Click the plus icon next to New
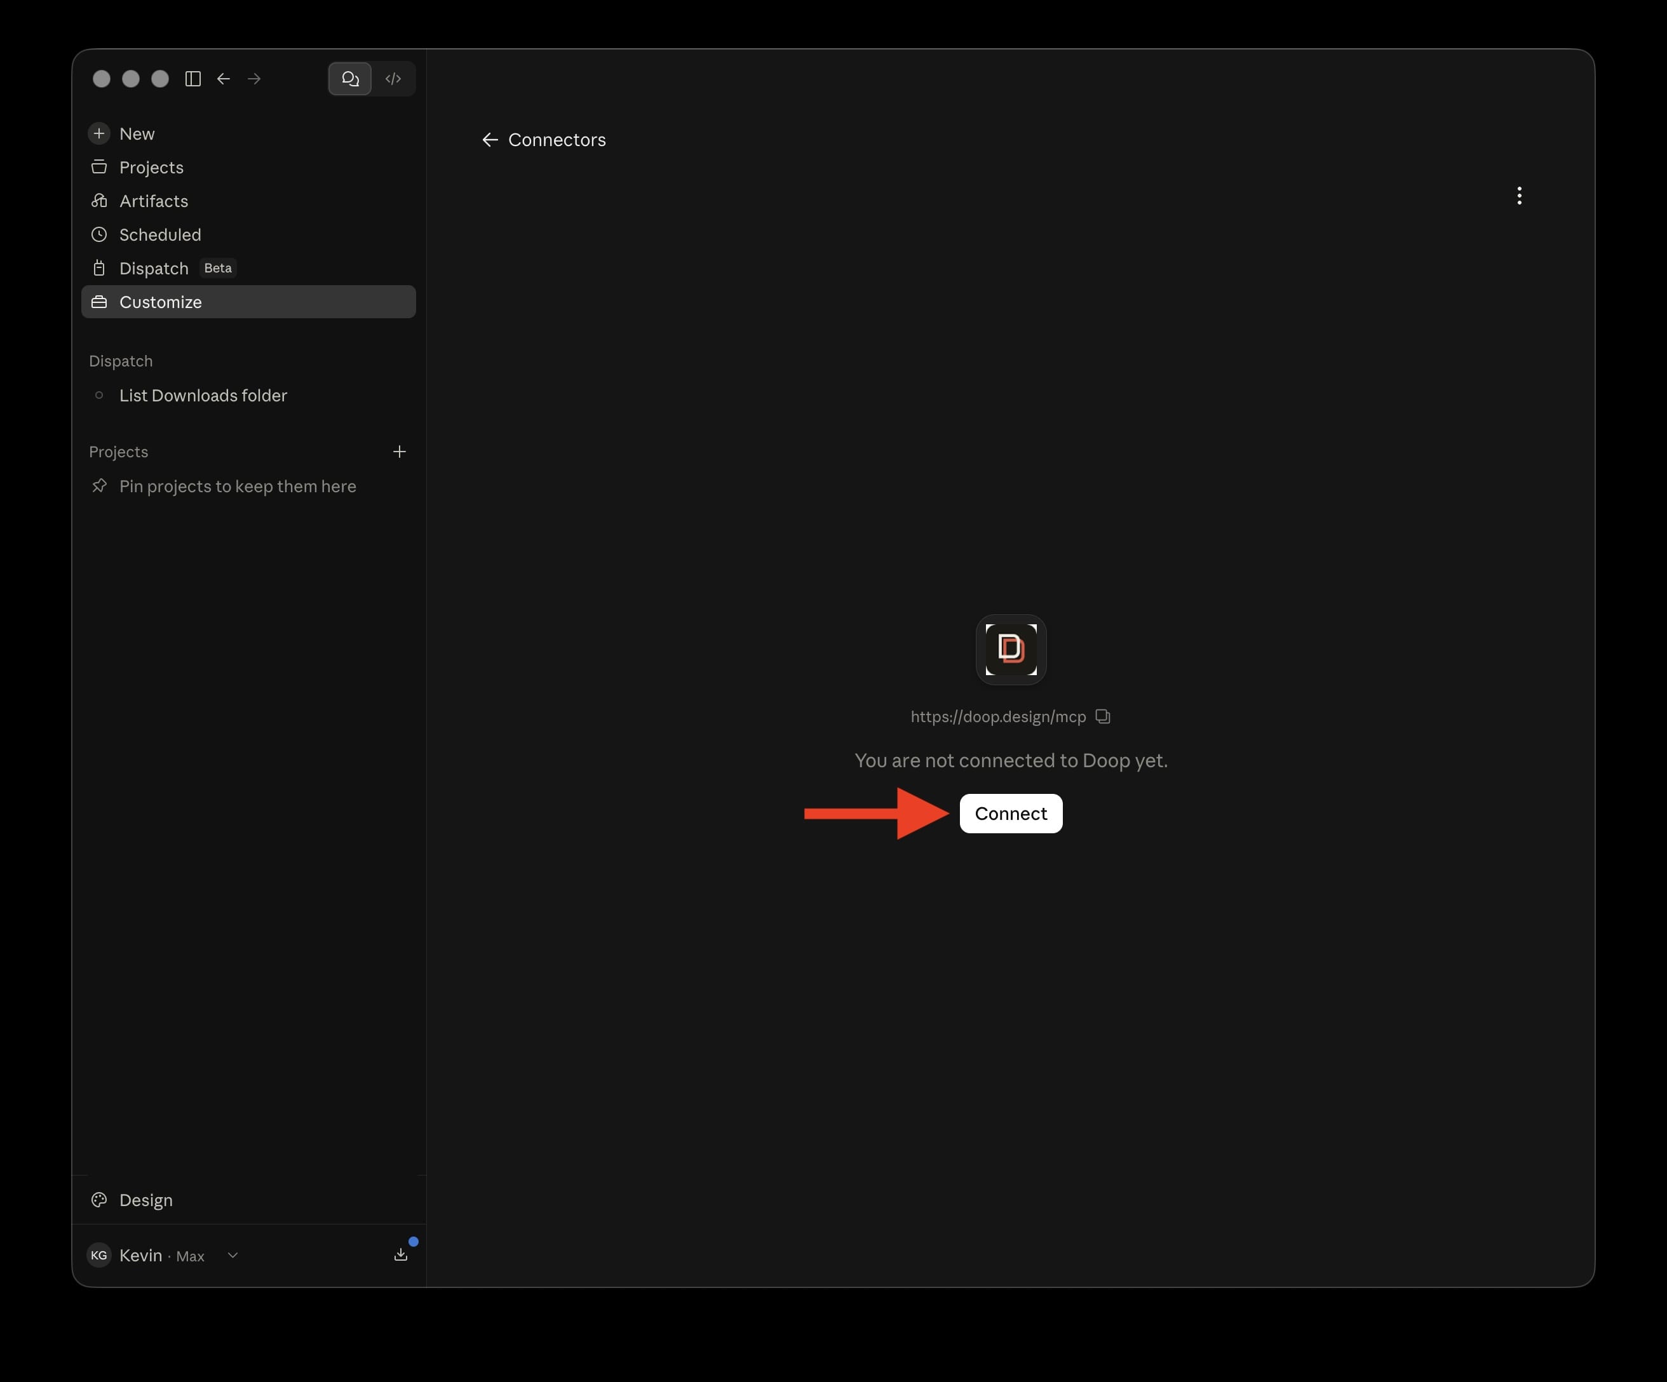 [x=99, y=133]
